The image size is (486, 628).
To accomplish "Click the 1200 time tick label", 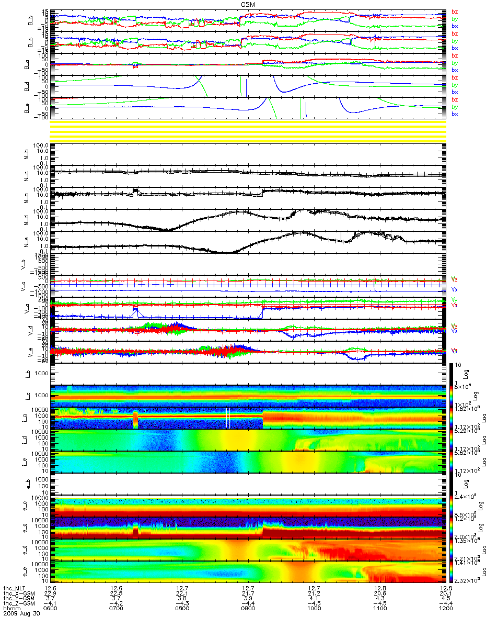I will tap(445, 609).
